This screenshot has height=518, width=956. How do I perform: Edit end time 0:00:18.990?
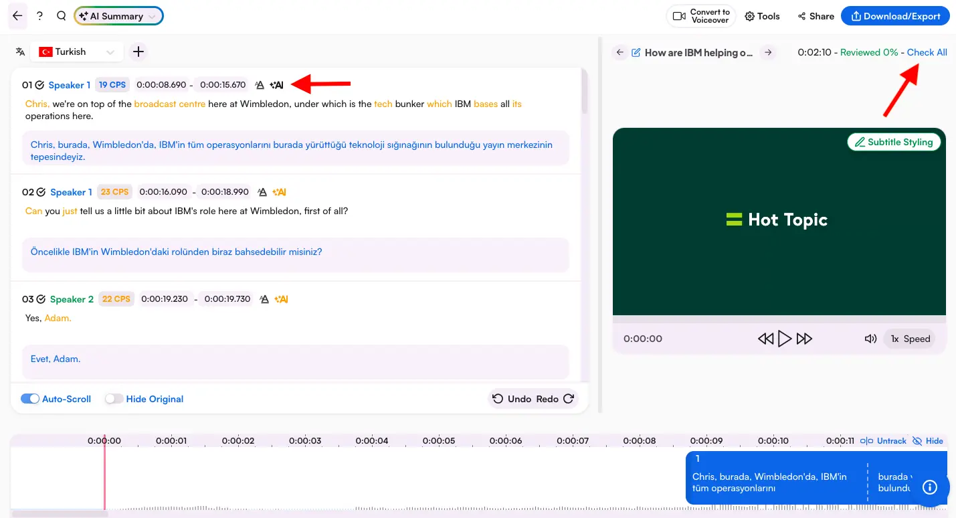tap(225, 192)
